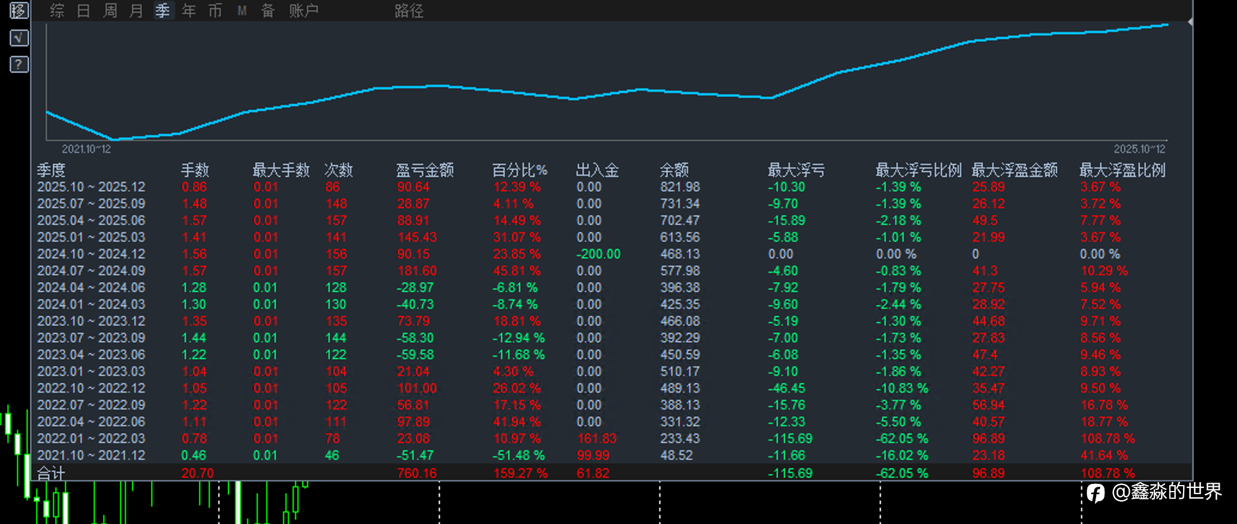Click the 余额 column header
Screen dimensions: 1237x524
pos(674,170)
